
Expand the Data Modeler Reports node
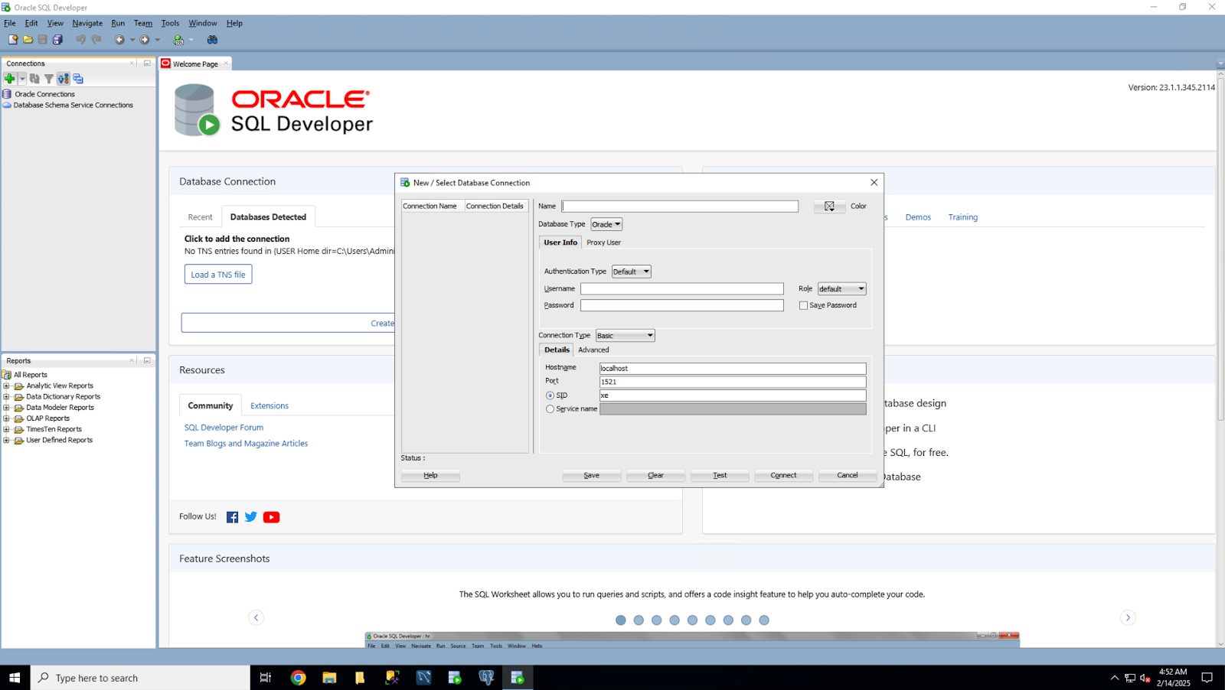click(6, 408)
